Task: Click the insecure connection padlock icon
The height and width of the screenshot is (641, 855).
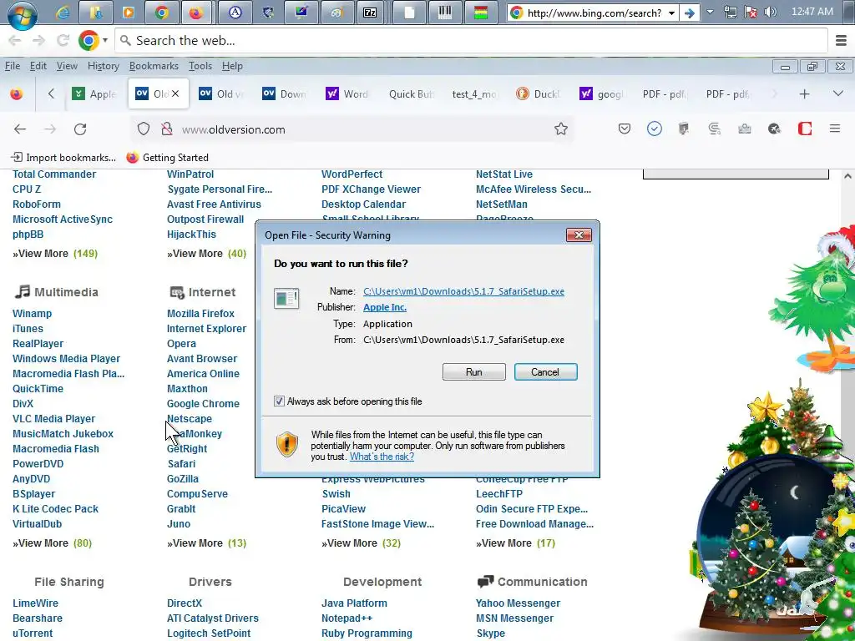Action: 167,129
